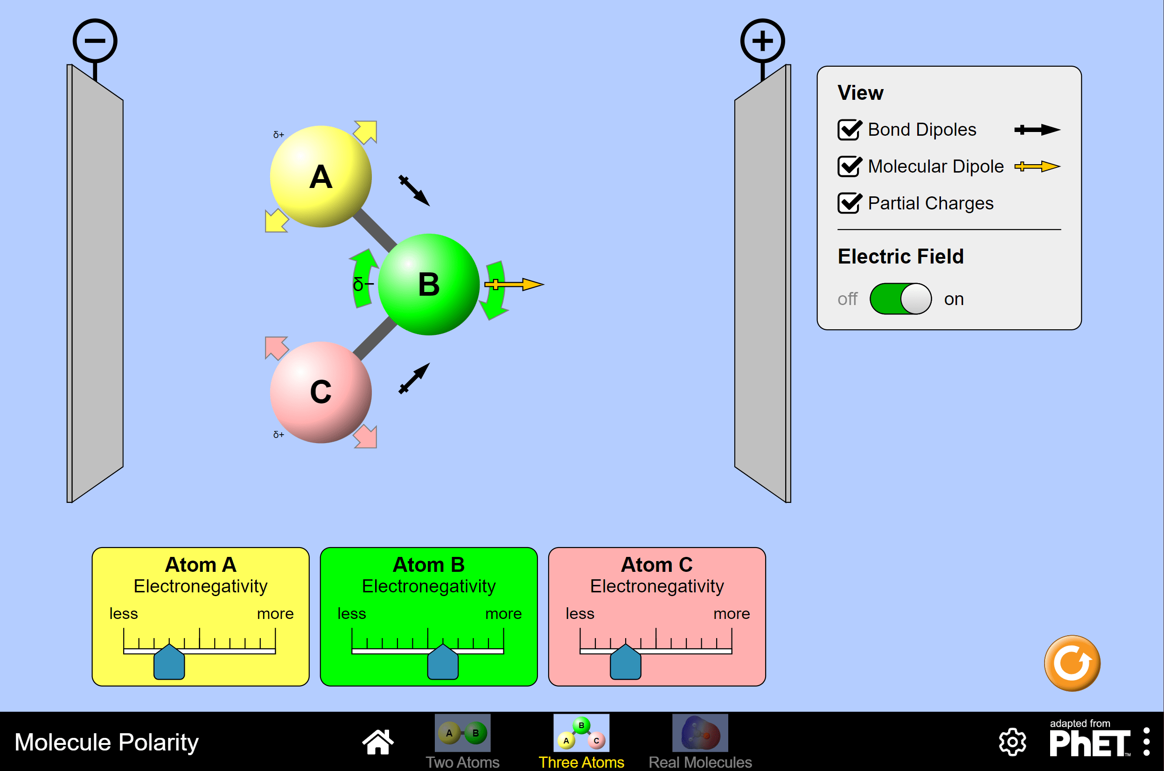Open the settings gear icon
The image size is (1164, 771).
click(x=1012, y=742)
